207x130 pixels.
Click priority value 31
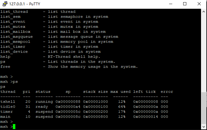point(28,107)
